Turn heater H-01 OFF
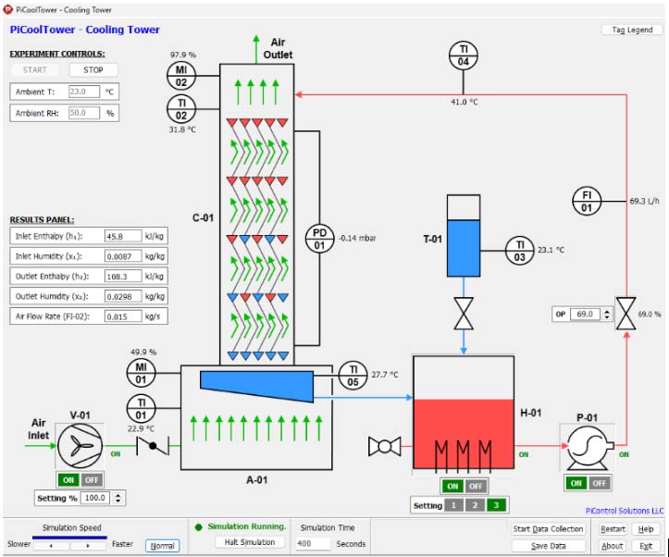Viewport: 669px width, 557px height. click(476, 486)
